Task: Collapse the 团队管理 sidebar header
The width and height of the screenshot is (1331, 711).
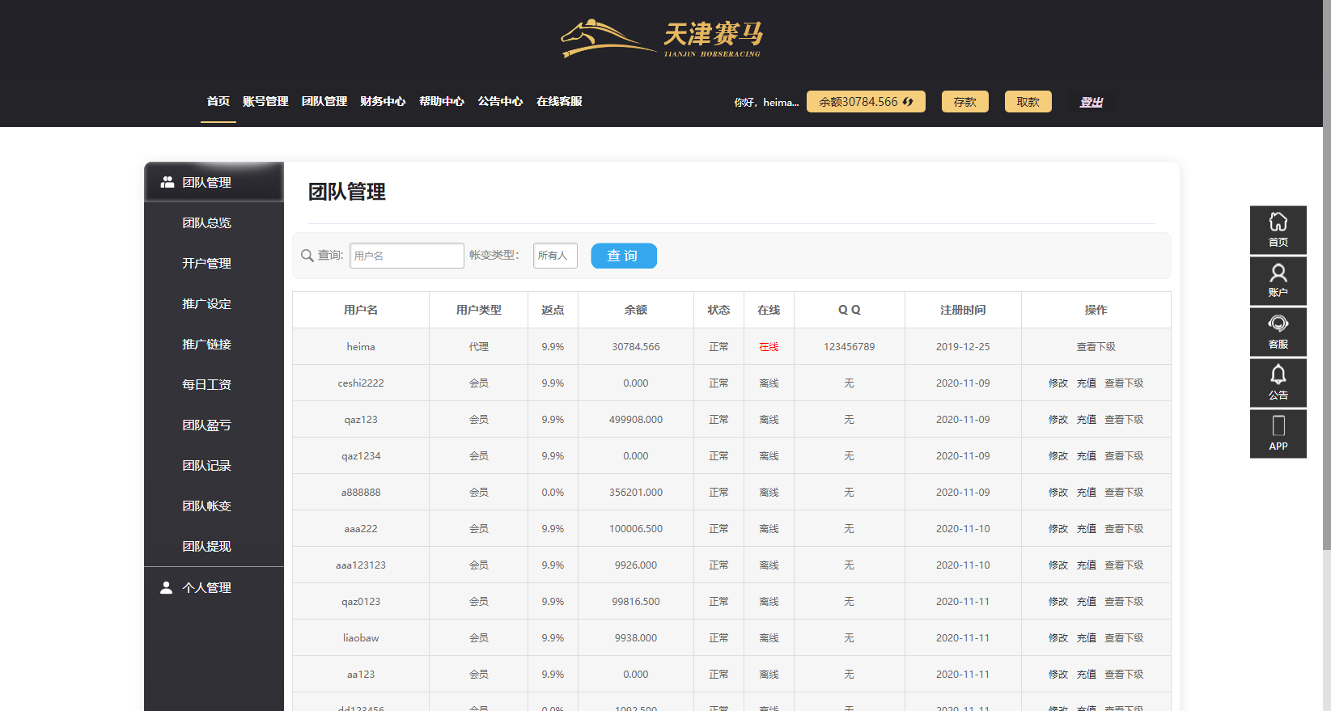Action: [206, 183]
